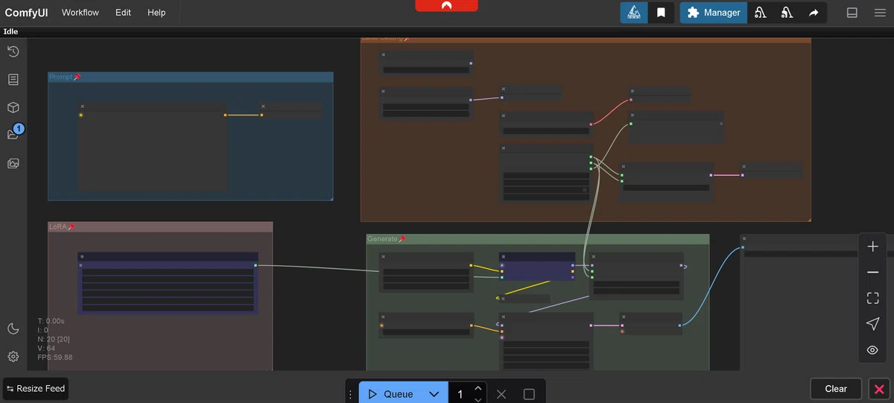Image resolution: width=894 pixels, height=403 pixels.
Task: Open settings with the gear icon
Action: click(13, 357)
